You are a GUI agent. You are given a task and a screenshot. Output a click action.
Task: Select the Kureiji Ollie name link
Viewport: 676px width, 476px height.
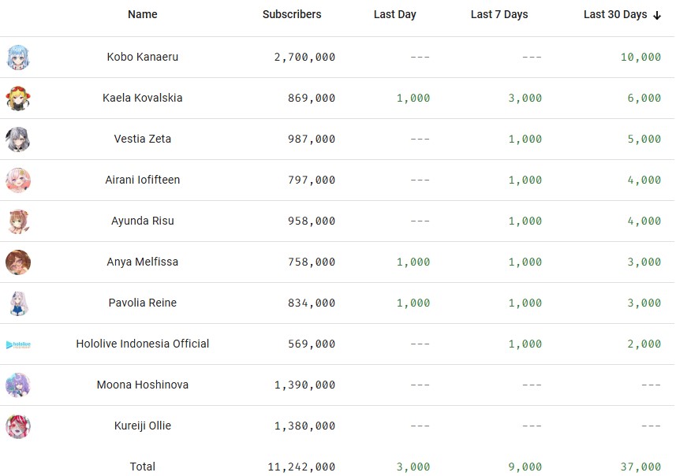click(142, 426)
